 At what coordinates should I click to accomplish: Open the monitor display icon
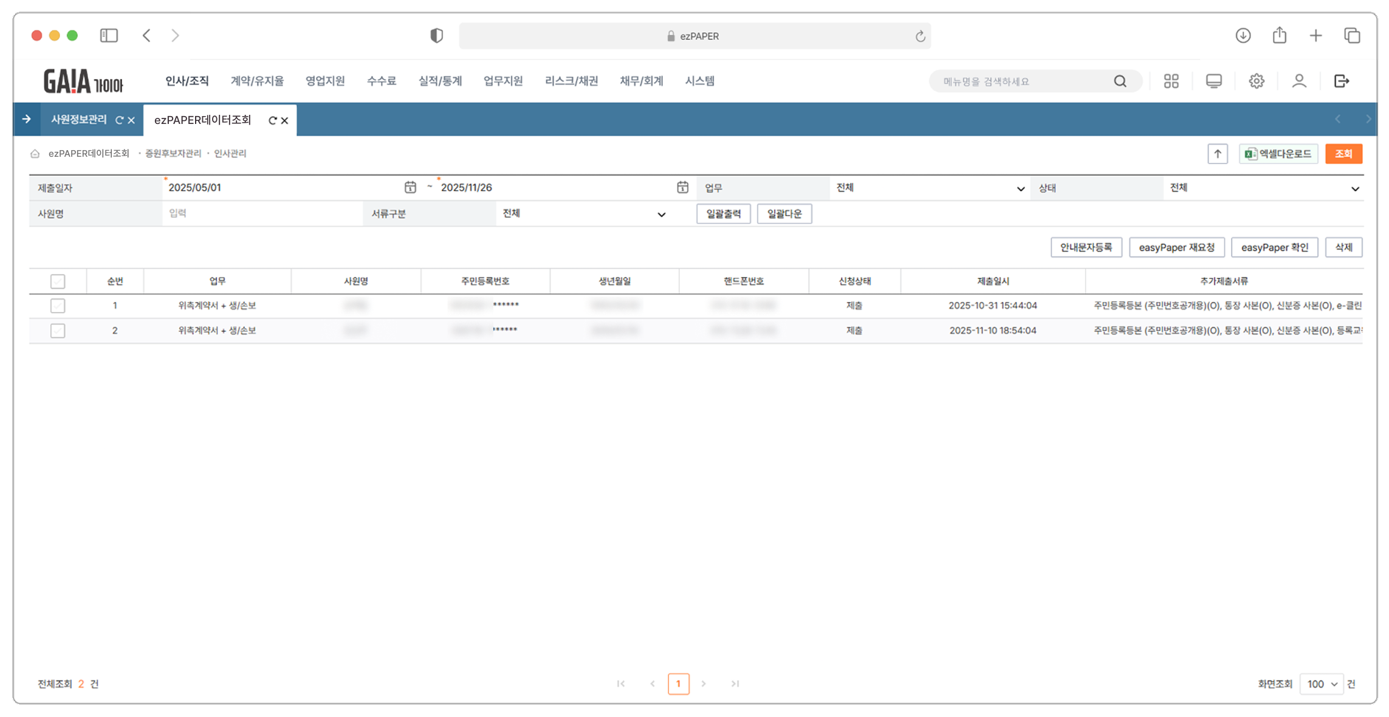(x=1213, y=81)
